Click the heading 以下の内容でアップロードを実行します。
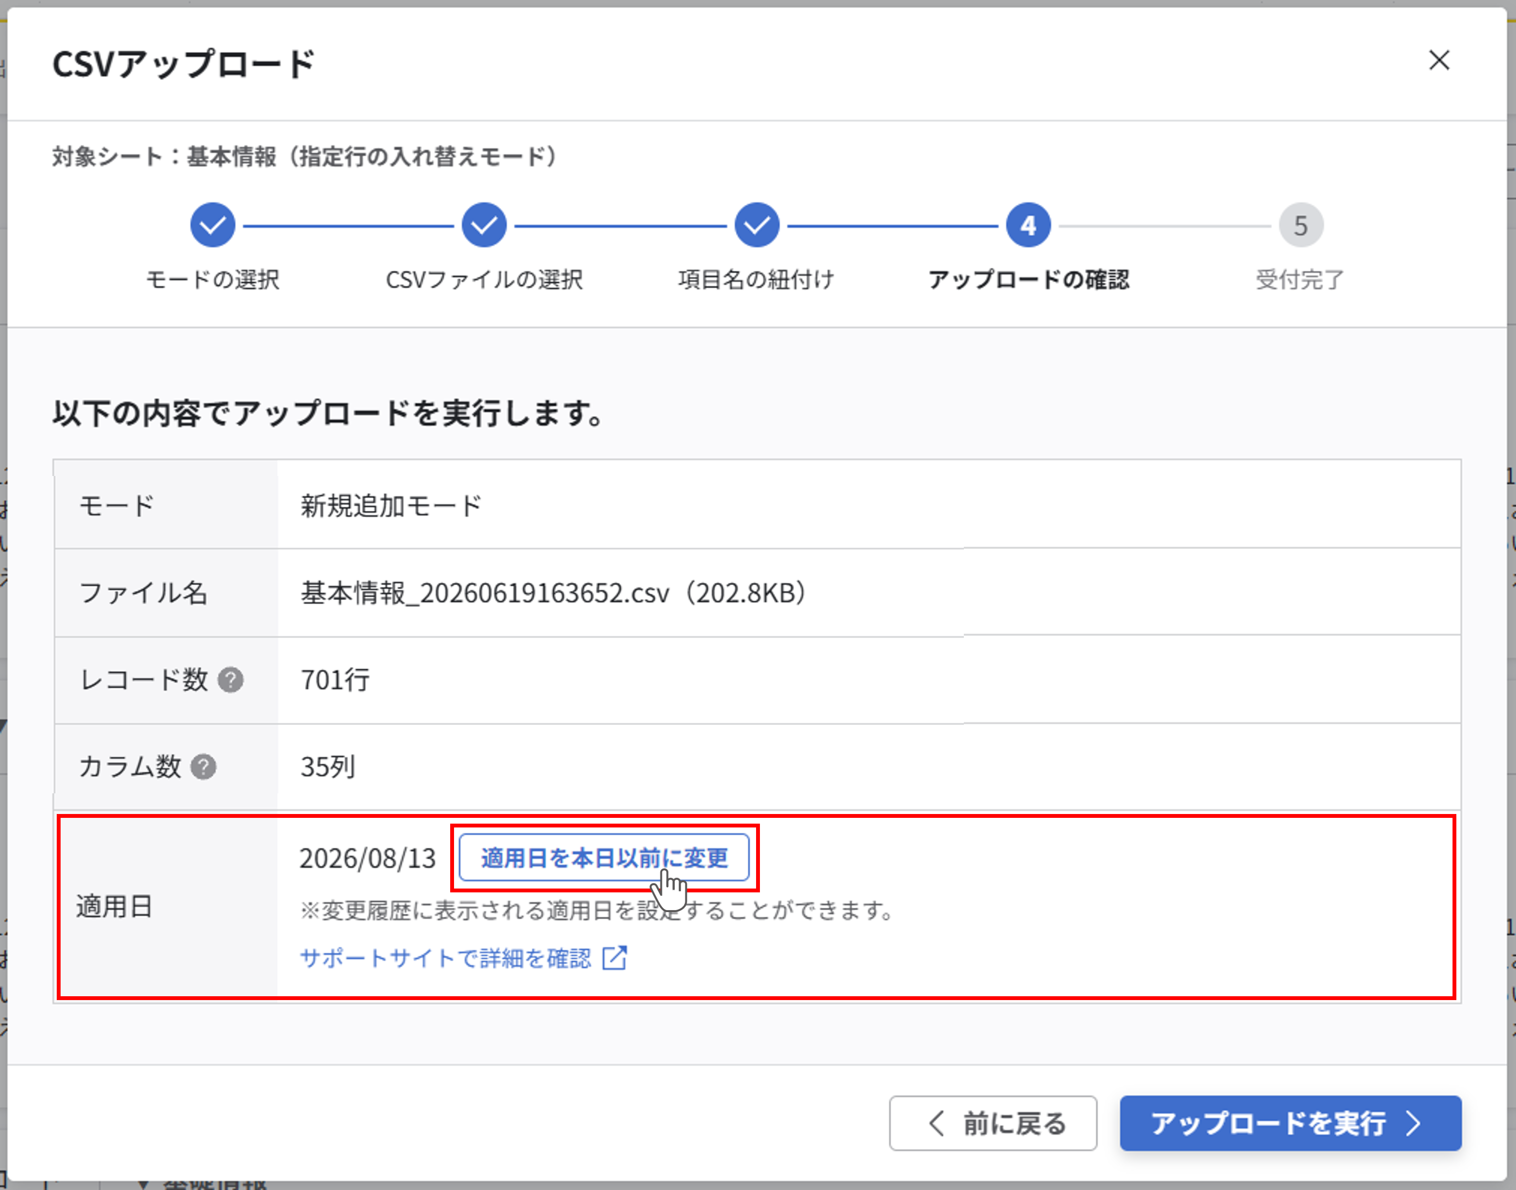This screenshot has height=1190, width=1516. [328, 413]
